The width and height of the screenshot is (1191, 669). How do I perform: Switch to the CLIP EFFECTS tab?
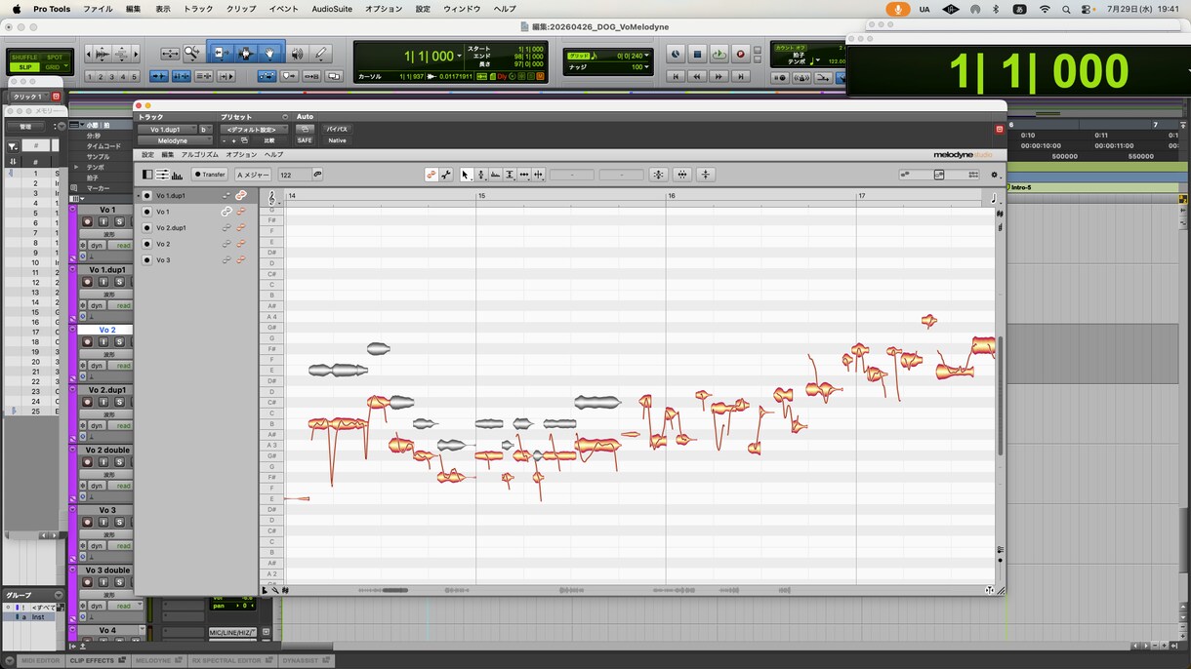(98, 660)
